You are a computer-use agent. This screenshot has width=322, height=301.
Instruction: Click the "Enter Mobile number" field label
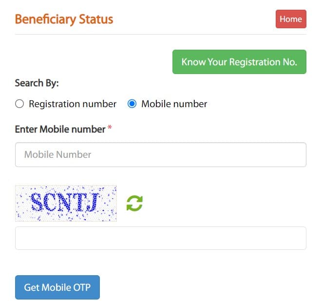[x=60, y=129]
